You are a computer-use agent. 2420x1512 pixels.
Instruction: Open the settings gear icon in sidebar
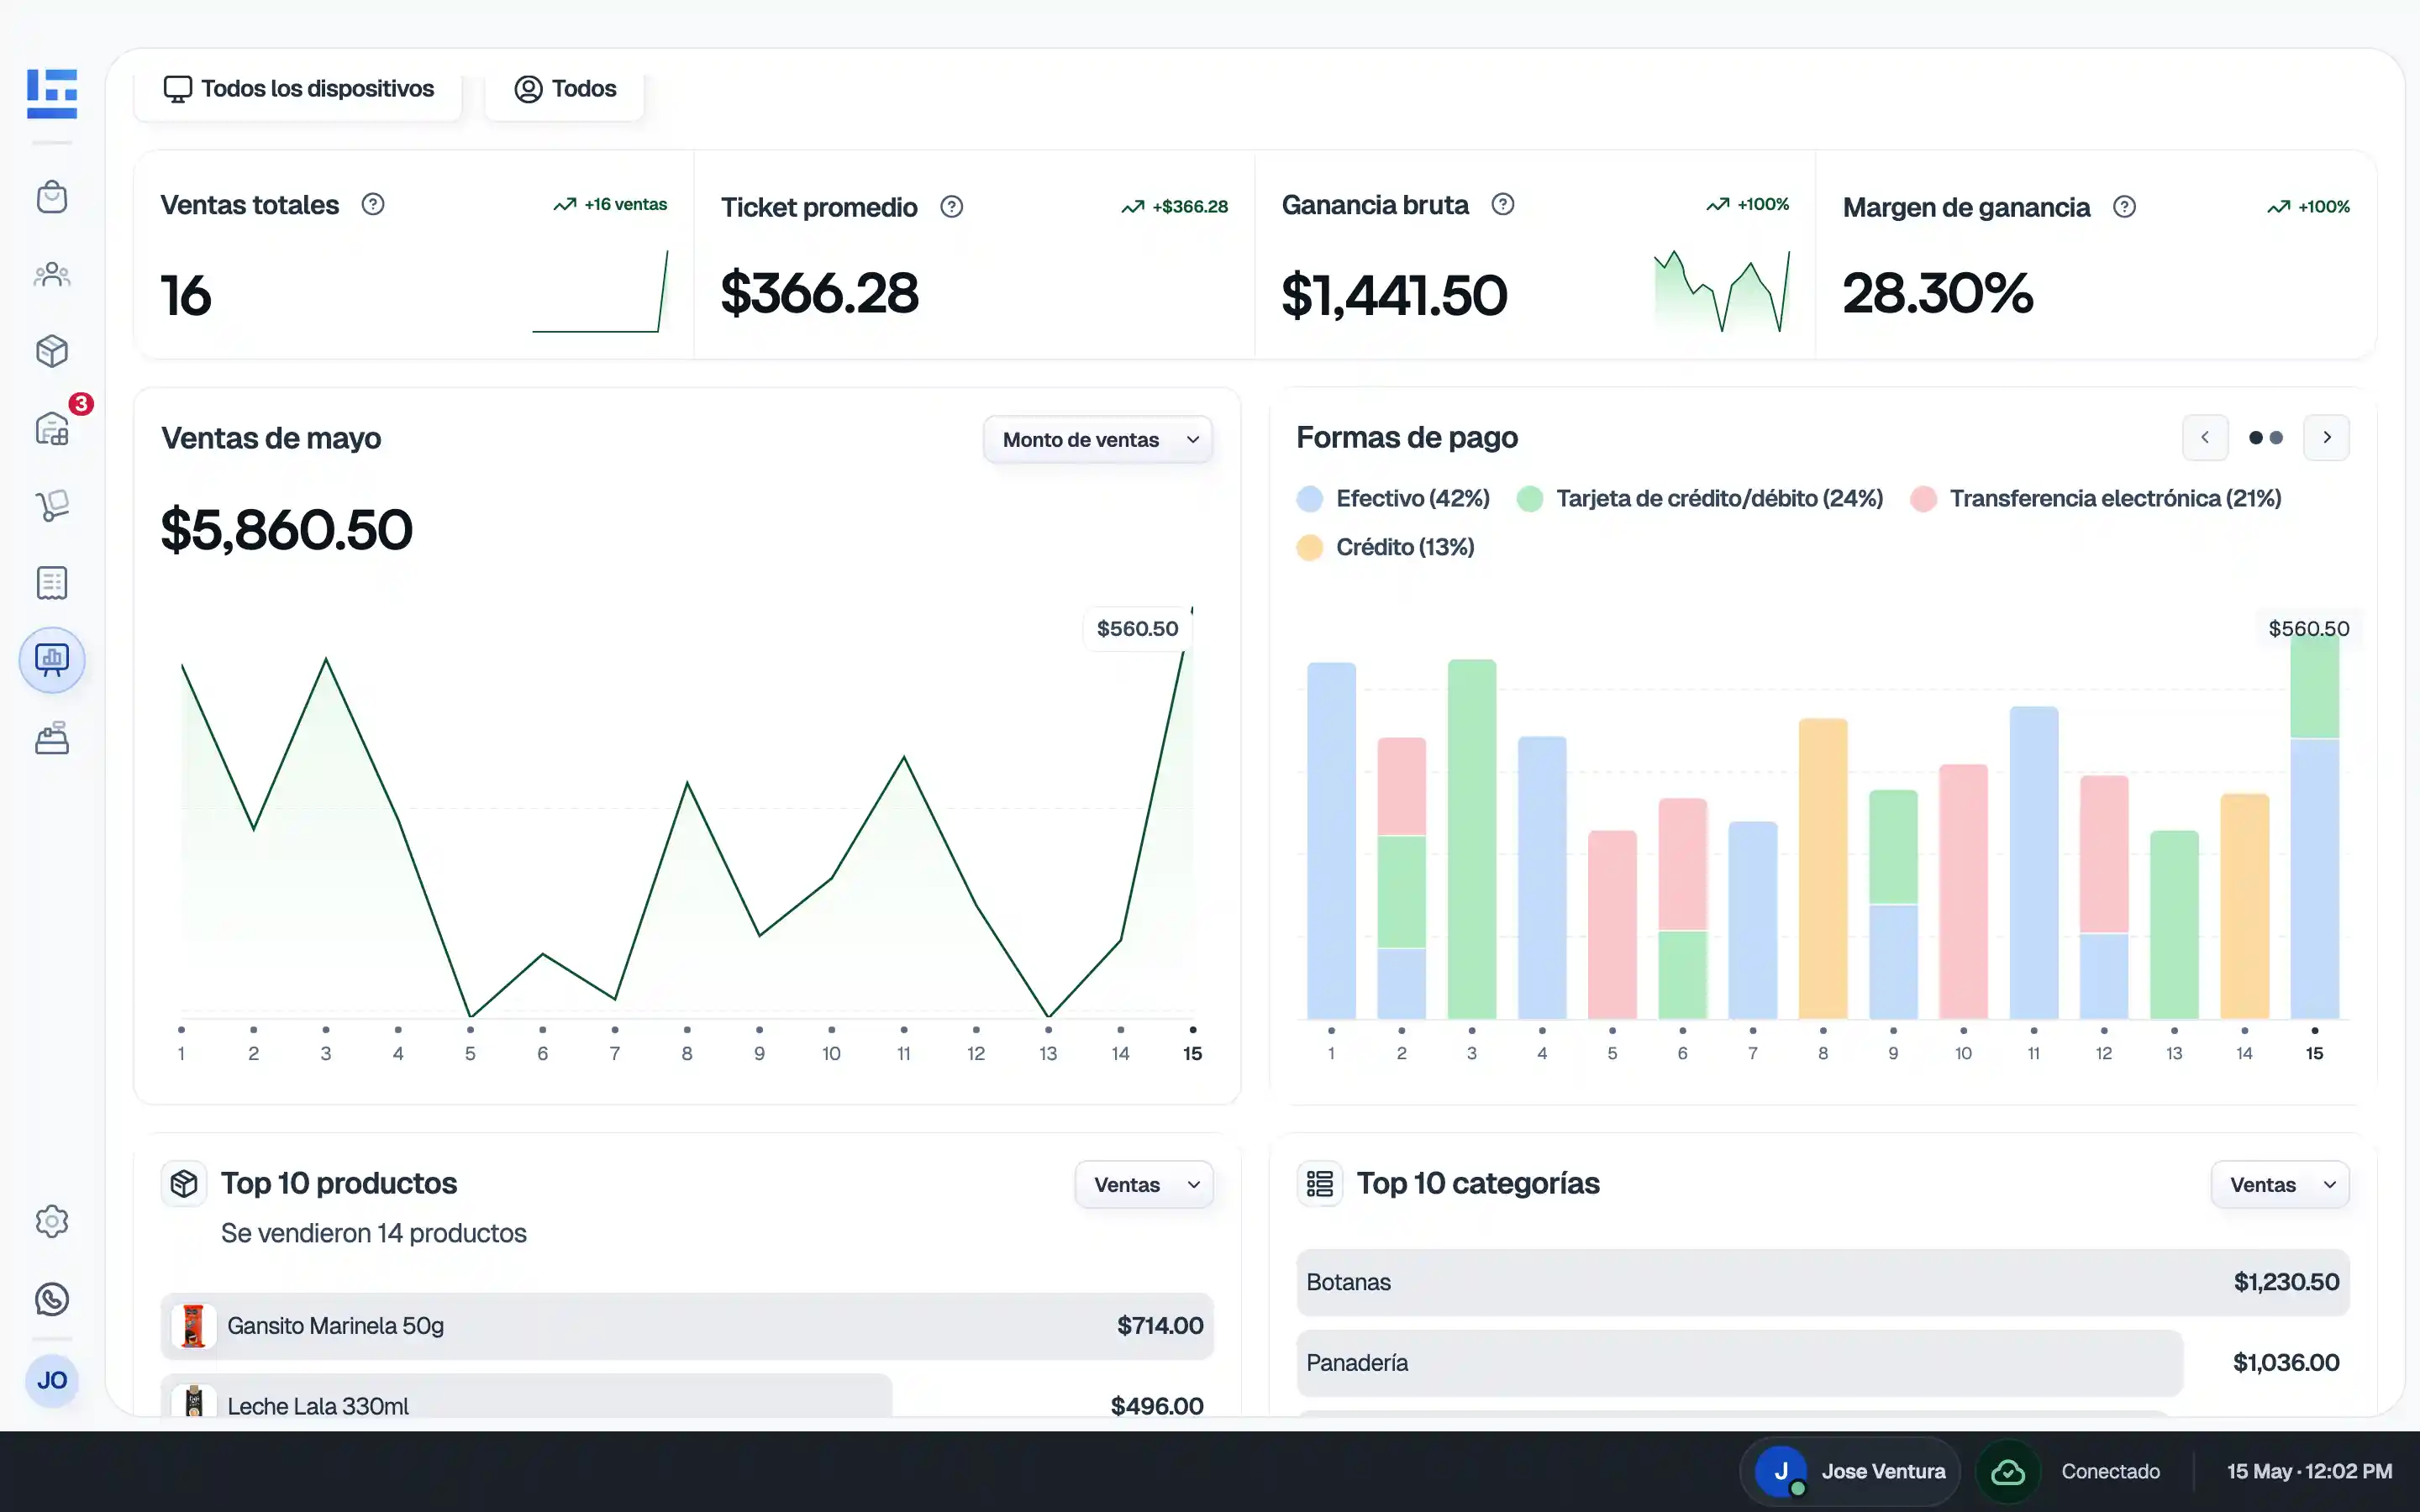[x=52, y=1221]
